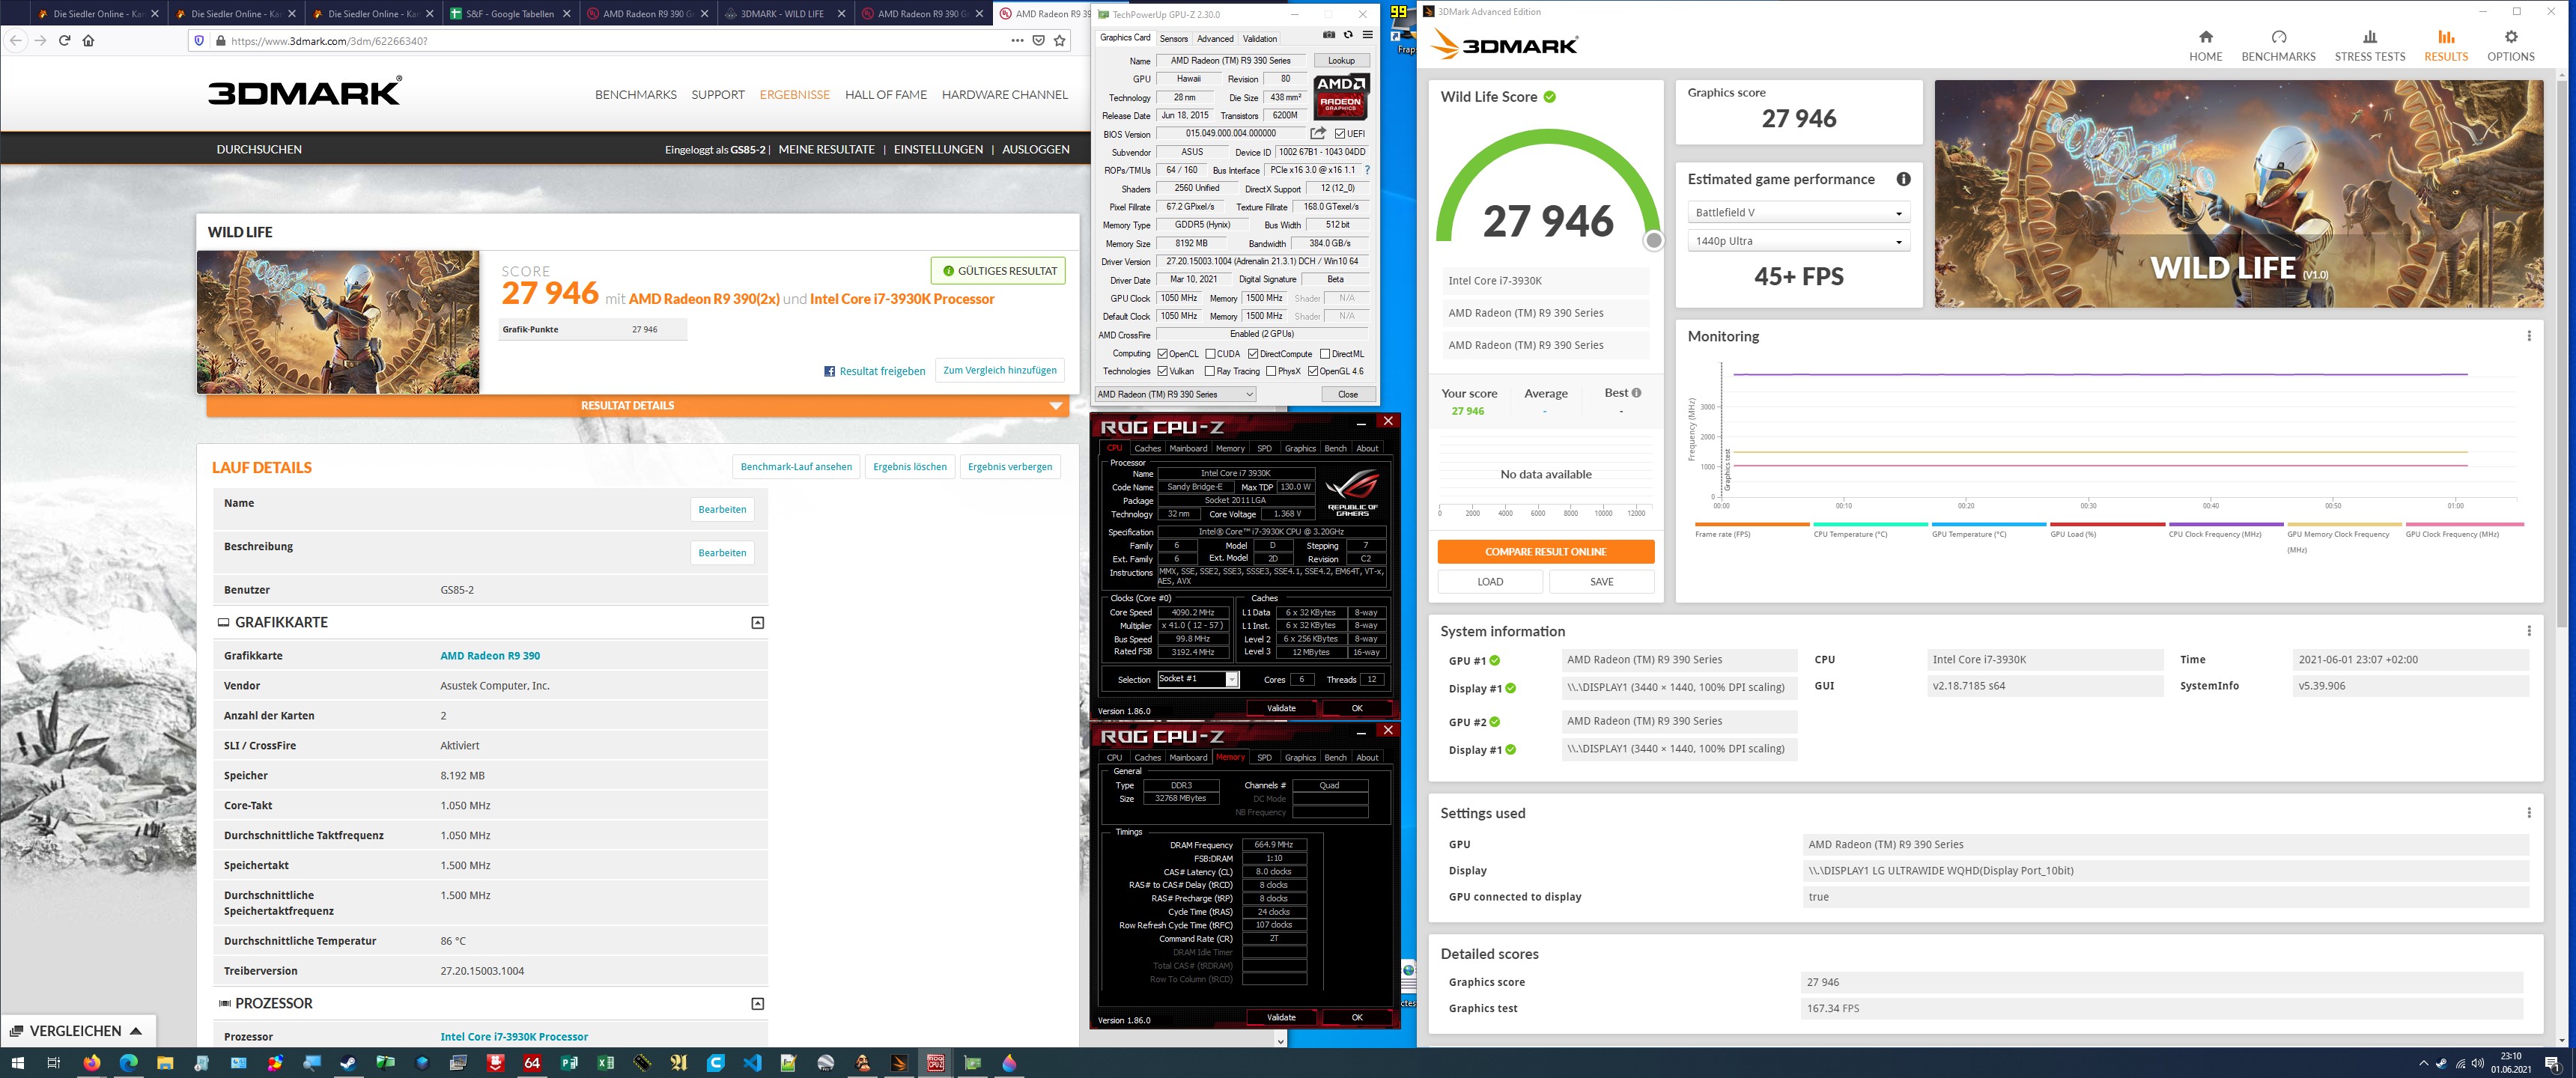Click the info icon beside Estimated game performance
The width and height of the screenshot is (2576, 1078).
pyautogui.click(x=1903, y=179)
